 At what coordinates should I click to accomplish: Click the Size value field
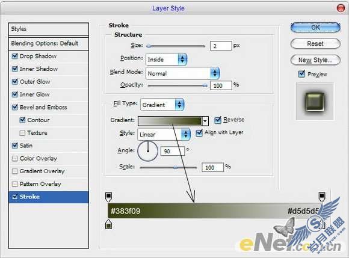coord(221,46)
